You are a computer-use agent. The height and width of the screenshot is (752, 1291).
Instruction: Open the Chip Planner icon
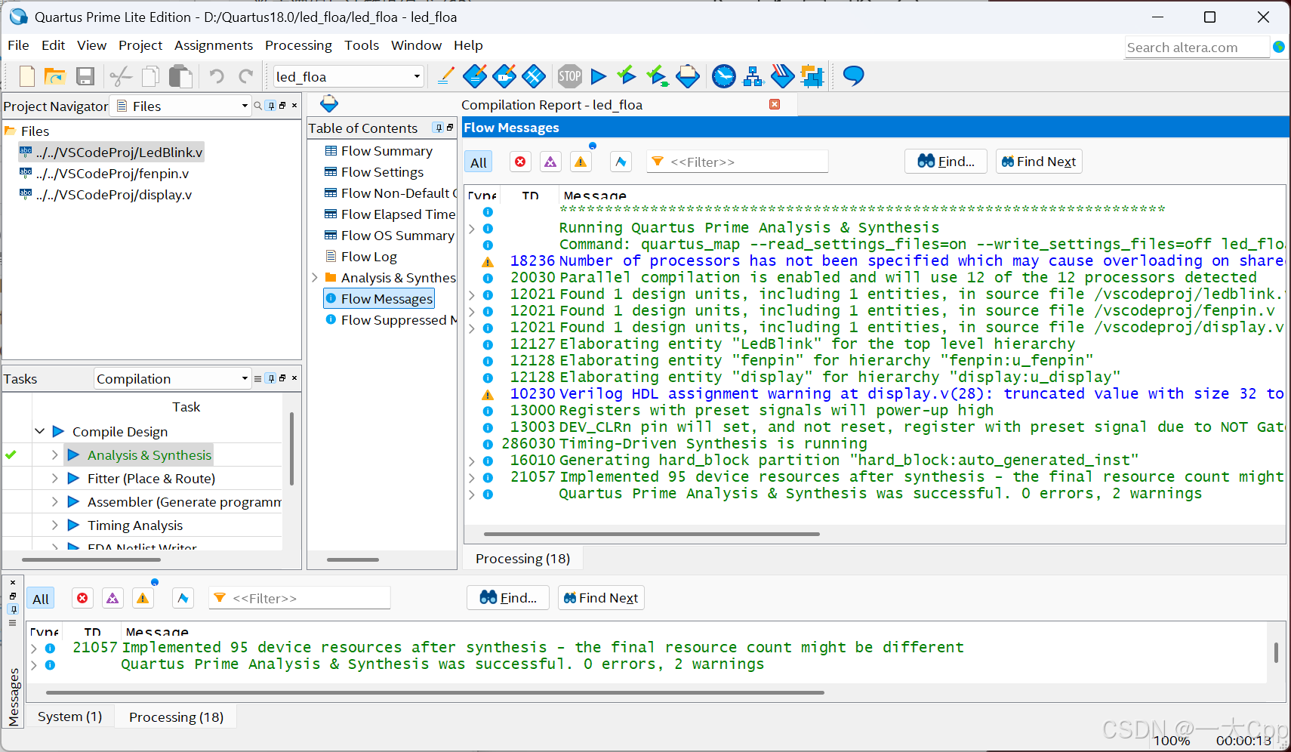click(x=534, y=76)
